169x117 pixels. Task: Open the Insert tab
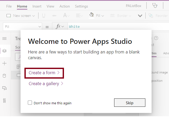point(37,6)
